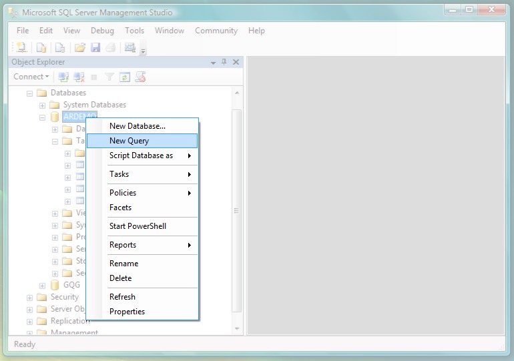This screenshot has width=514, height=361.
Task: Expand the Server Objects node
Action: 29,310
